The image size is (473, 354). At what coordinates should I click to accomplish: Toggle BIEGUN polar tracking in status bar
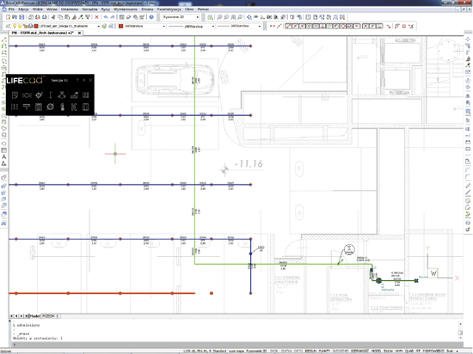(x=310, y=351)
